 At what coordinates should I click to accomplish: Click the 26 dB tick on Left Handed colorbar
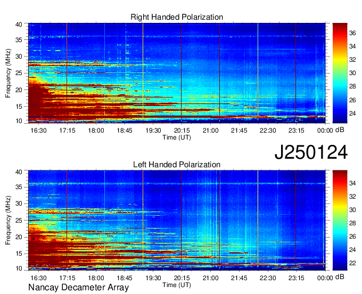[x=352, y=236]
